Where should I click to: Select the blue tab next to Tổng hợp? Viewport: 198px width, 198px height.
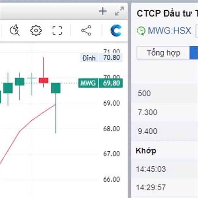pyautogui.click(x=194, y=53)
